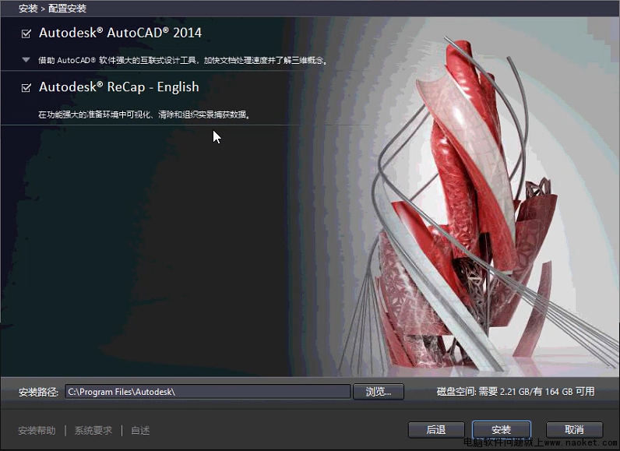The height and width of the screenshot is (451, 620).
Task: Click the ReCap description text line
Action: (x=144, y=115)
